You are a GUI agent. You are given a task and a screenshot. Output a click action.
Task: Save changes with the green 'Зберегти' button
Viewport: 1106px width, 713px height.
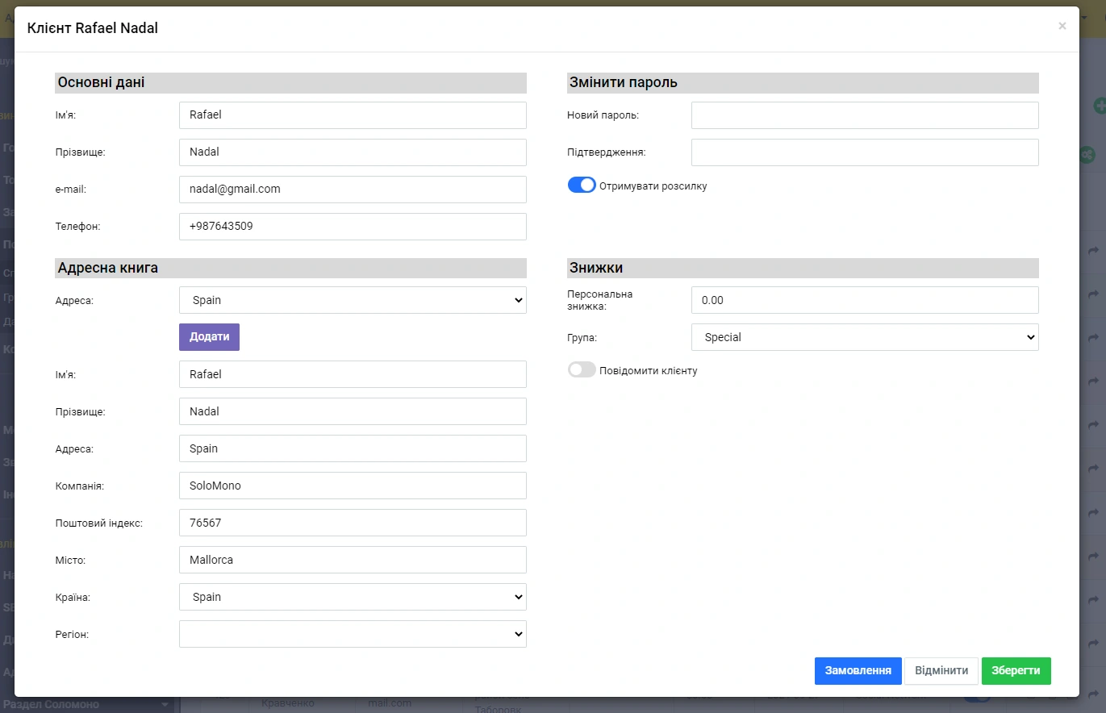[1016, 670]
